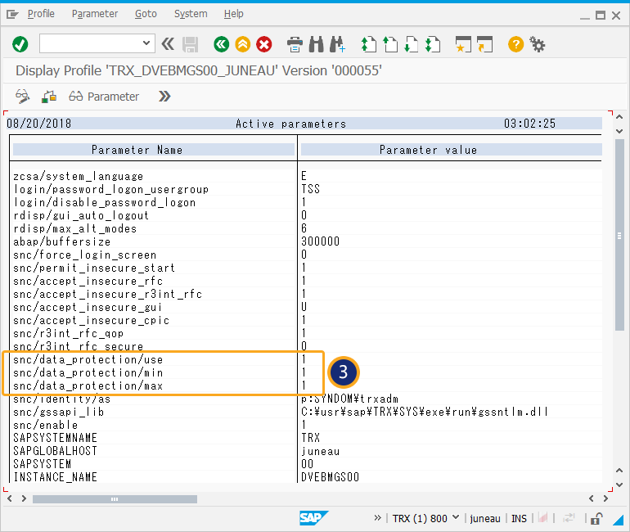Click the Parameter value column header
Image resolution: width=630 pixels, height=532 pixels.
click(451, 150)
